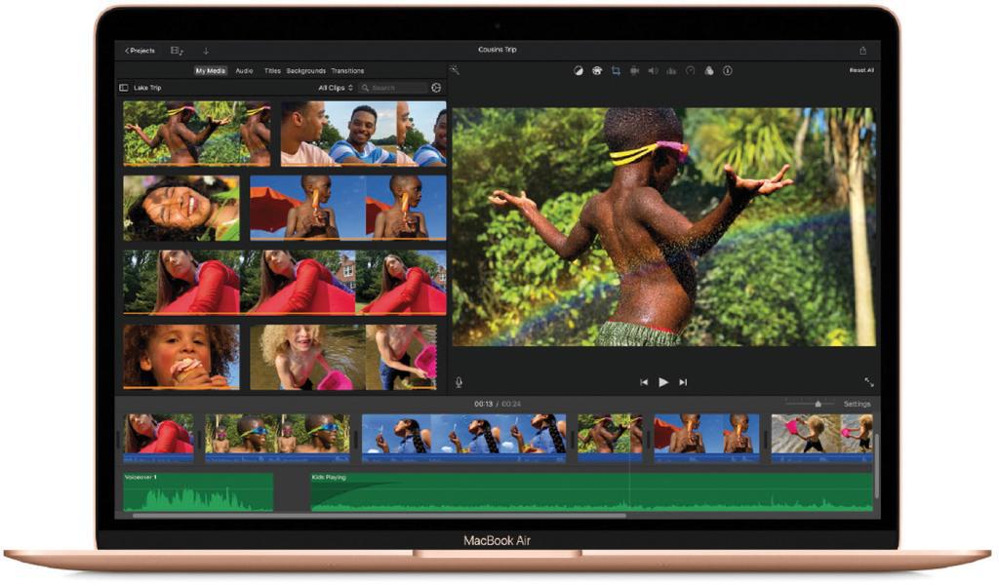This screenshot has width=999, height=586.
Task: Skip to the next clip
Action: coord(683,382)
